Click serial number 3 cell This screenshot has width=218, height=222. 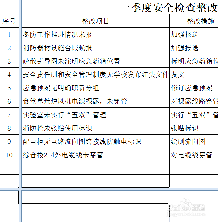(9, 61)
